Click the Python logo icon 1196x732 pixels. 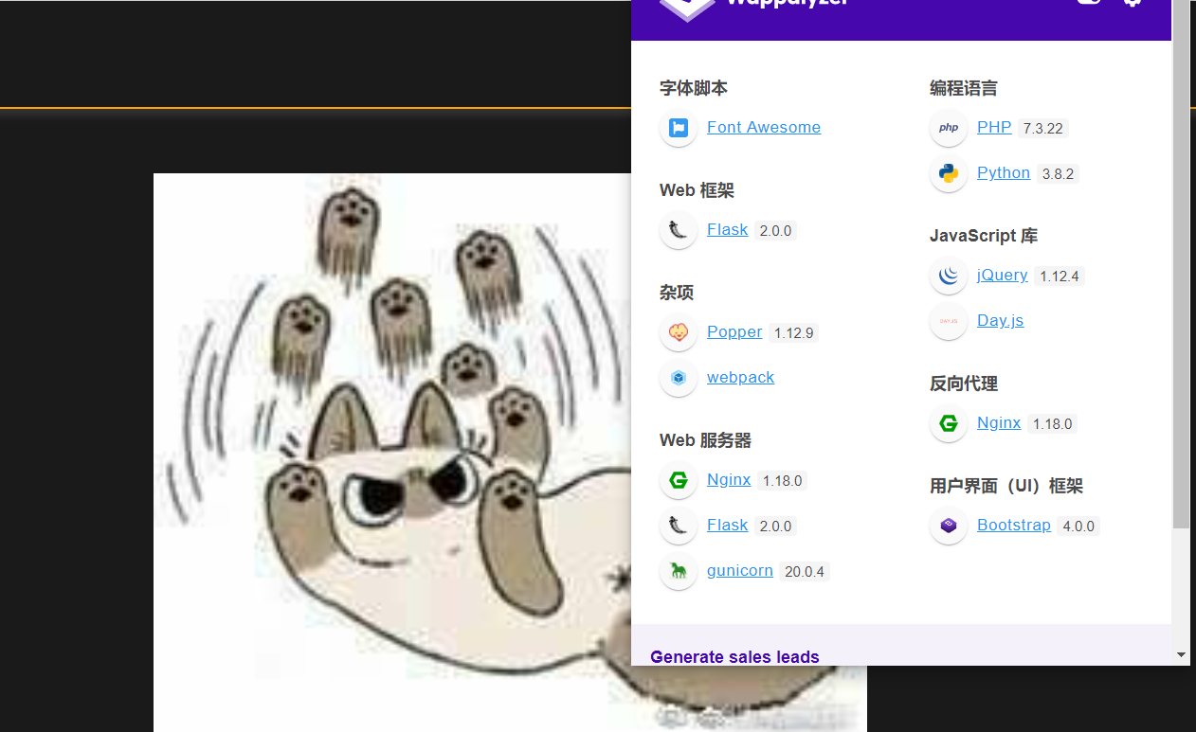click(x=949, y=173)
